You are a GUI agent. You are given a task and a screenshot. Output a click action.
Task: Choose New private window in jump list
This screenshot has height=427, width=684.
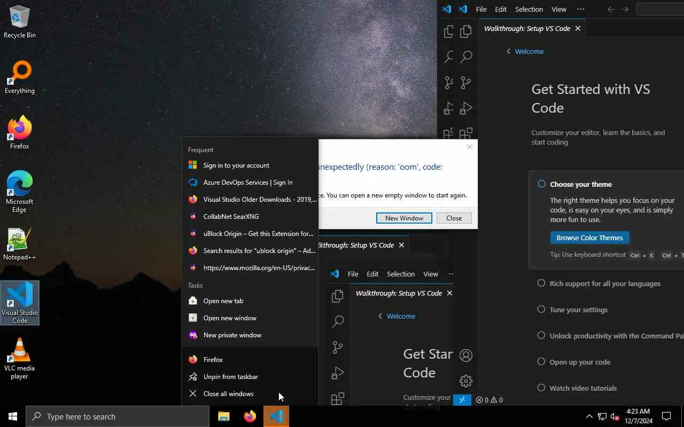(x=250, y=335)
